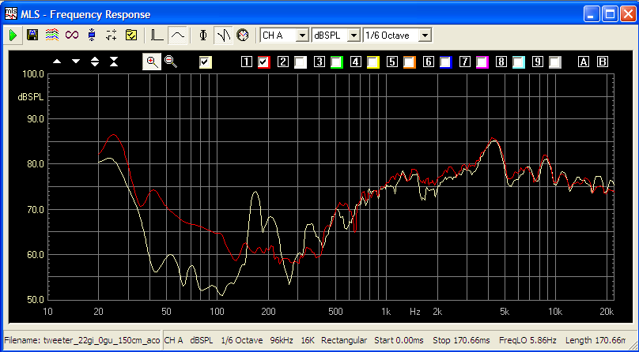Open the math operations icon

pos(112,36)
